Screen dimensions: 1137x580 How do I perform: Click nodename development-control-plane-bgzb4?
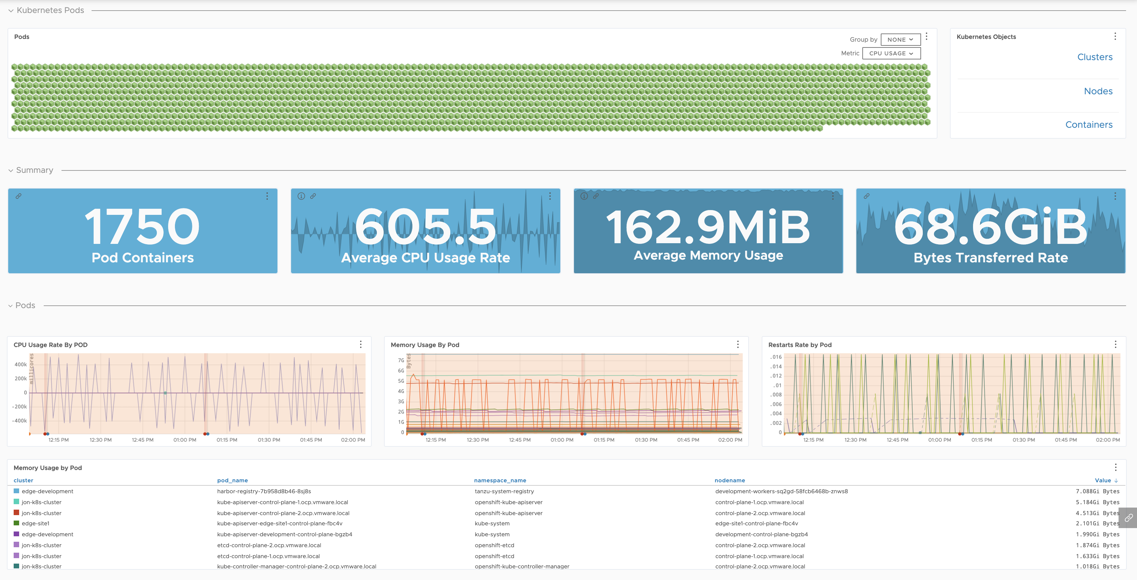762,535
